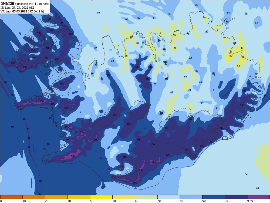Pick the bright yellow 40–50 legend swatch
This screenshot has height=203, width=270.
pyautogui.click(x=101, y=197)
